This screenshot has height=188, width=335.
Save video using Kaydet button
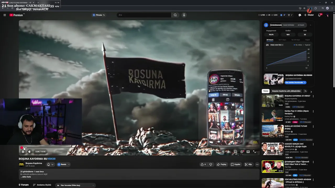click(236, 164)
